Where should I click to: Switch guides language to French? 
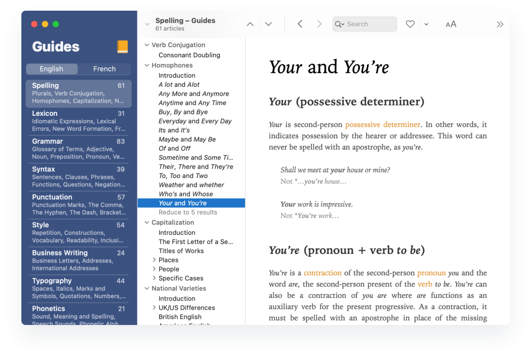coord(104,69)
